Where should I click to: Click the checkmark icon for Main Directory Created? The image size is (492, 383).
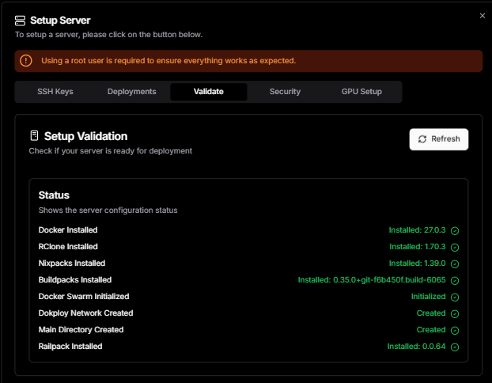coord(455,330)
